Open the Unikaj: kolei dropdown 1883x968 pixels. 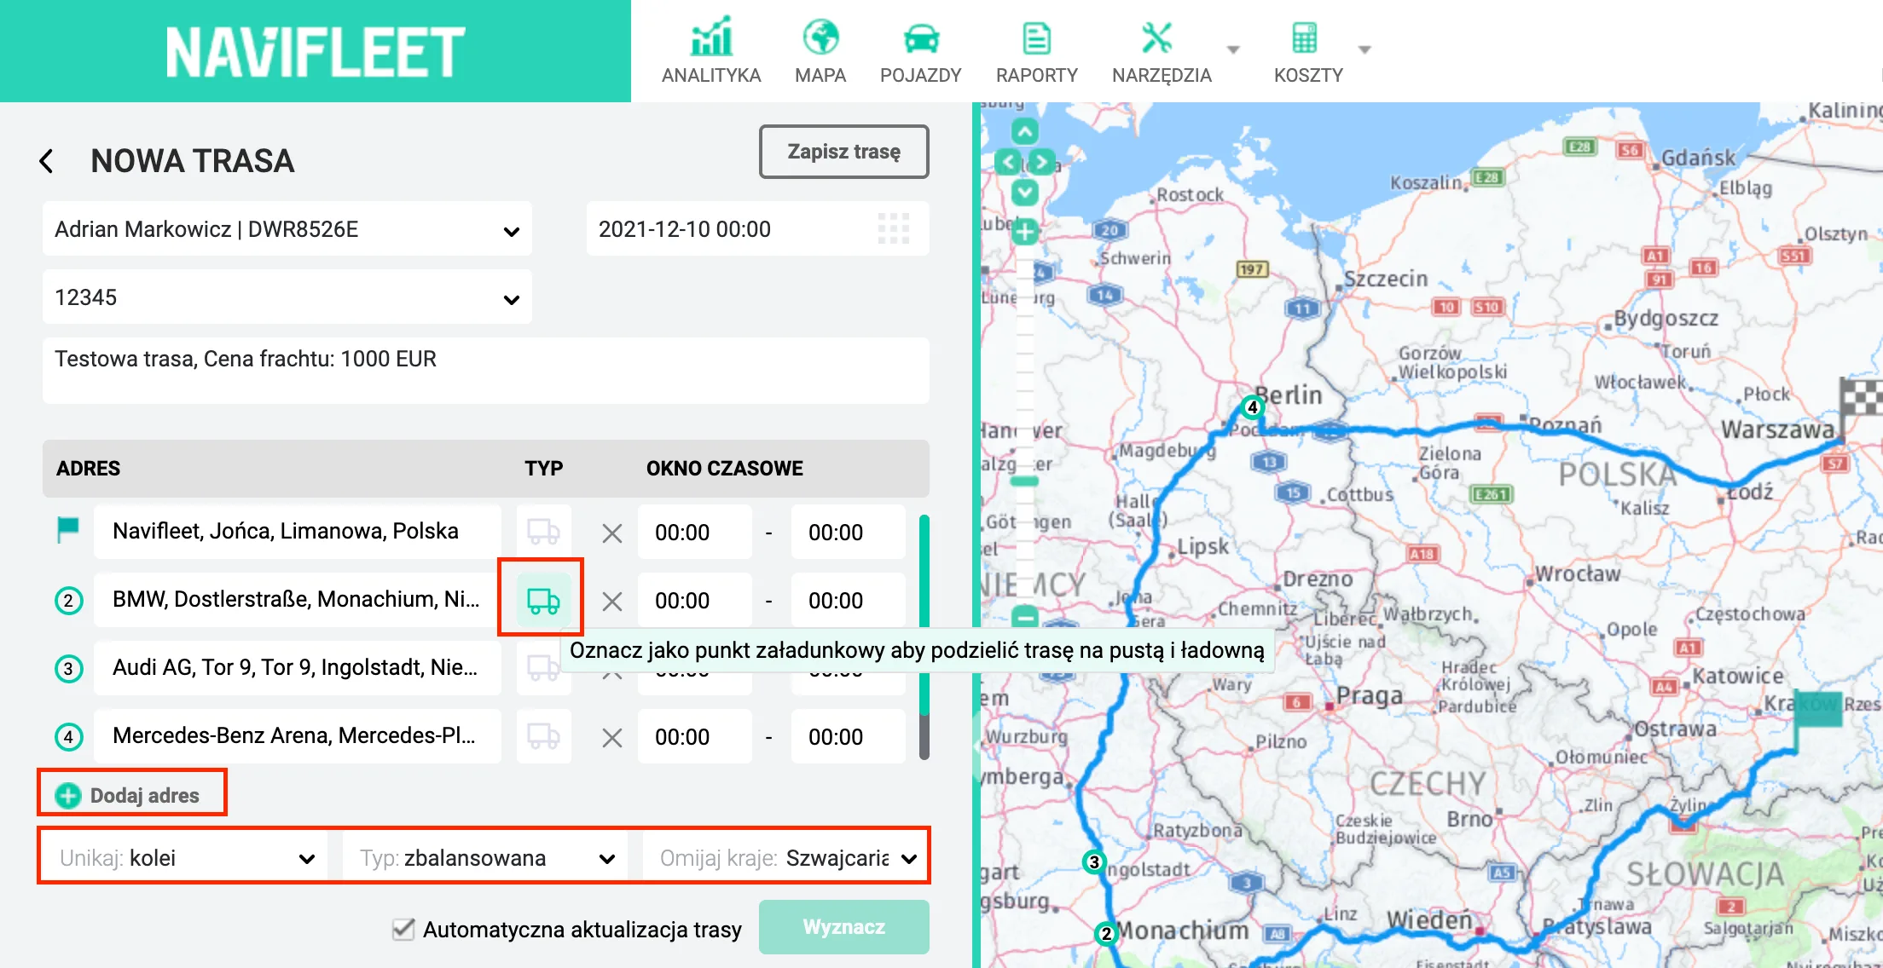pyautogui.click(x=186, y=858)
